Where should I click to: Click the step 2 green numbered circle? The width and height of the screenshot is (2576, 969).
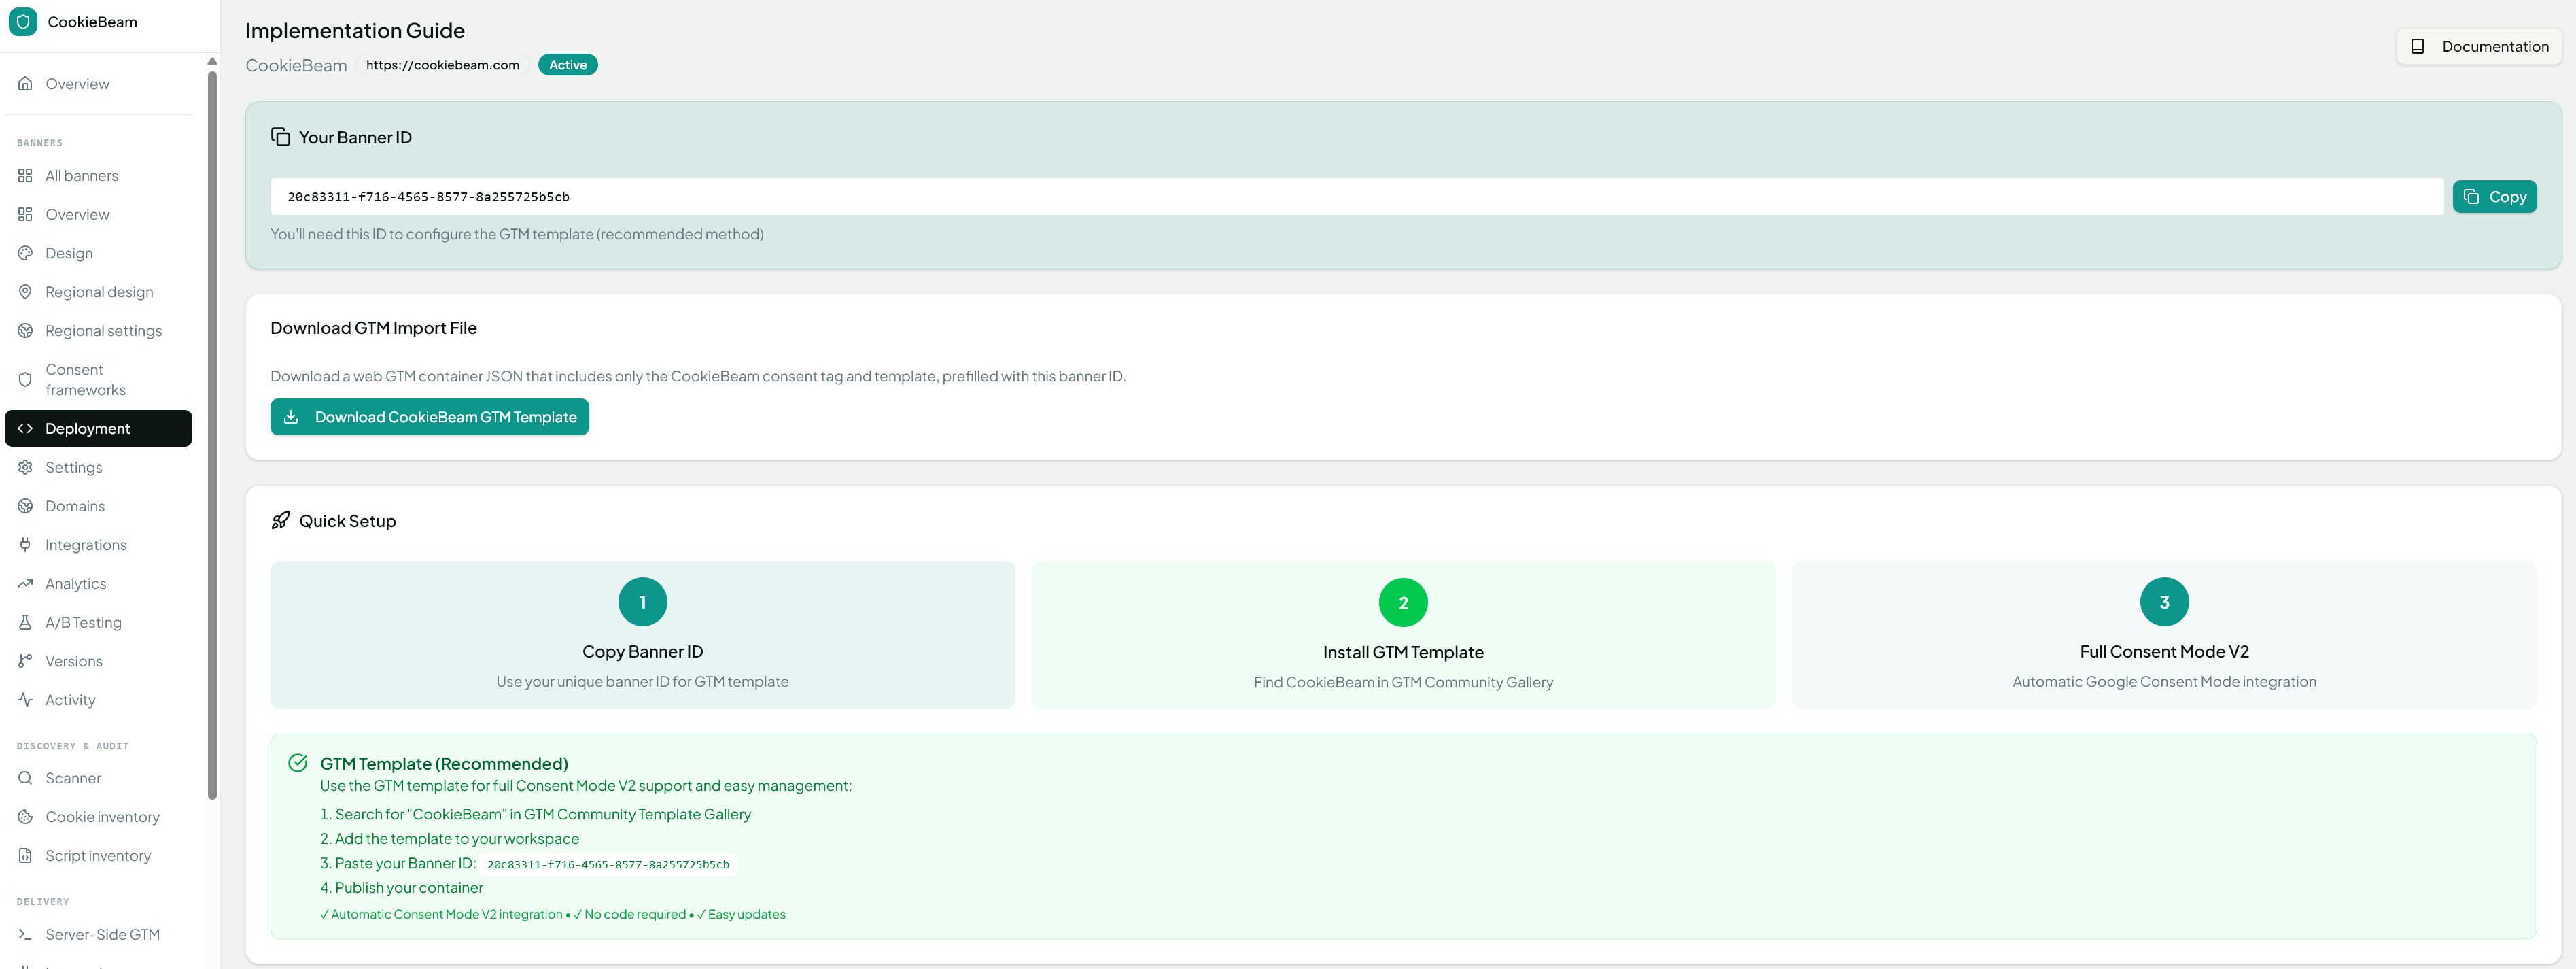click(1403, 603)
